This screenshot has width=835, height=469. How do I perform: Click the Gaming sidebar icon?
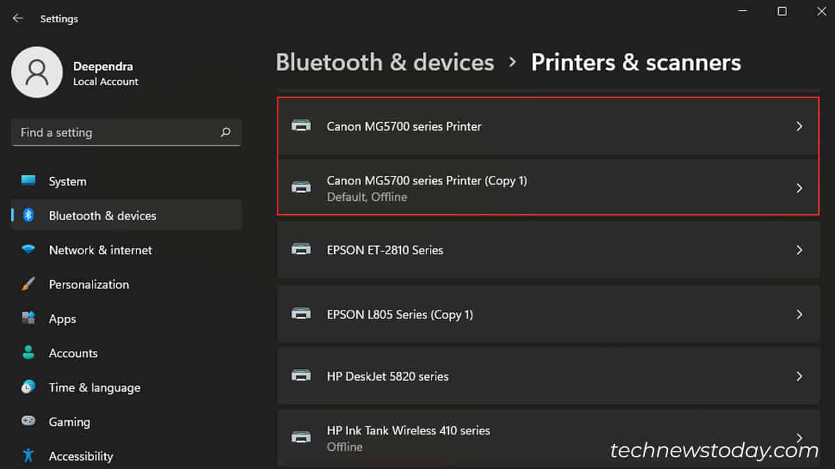click(x=29, y=422)
